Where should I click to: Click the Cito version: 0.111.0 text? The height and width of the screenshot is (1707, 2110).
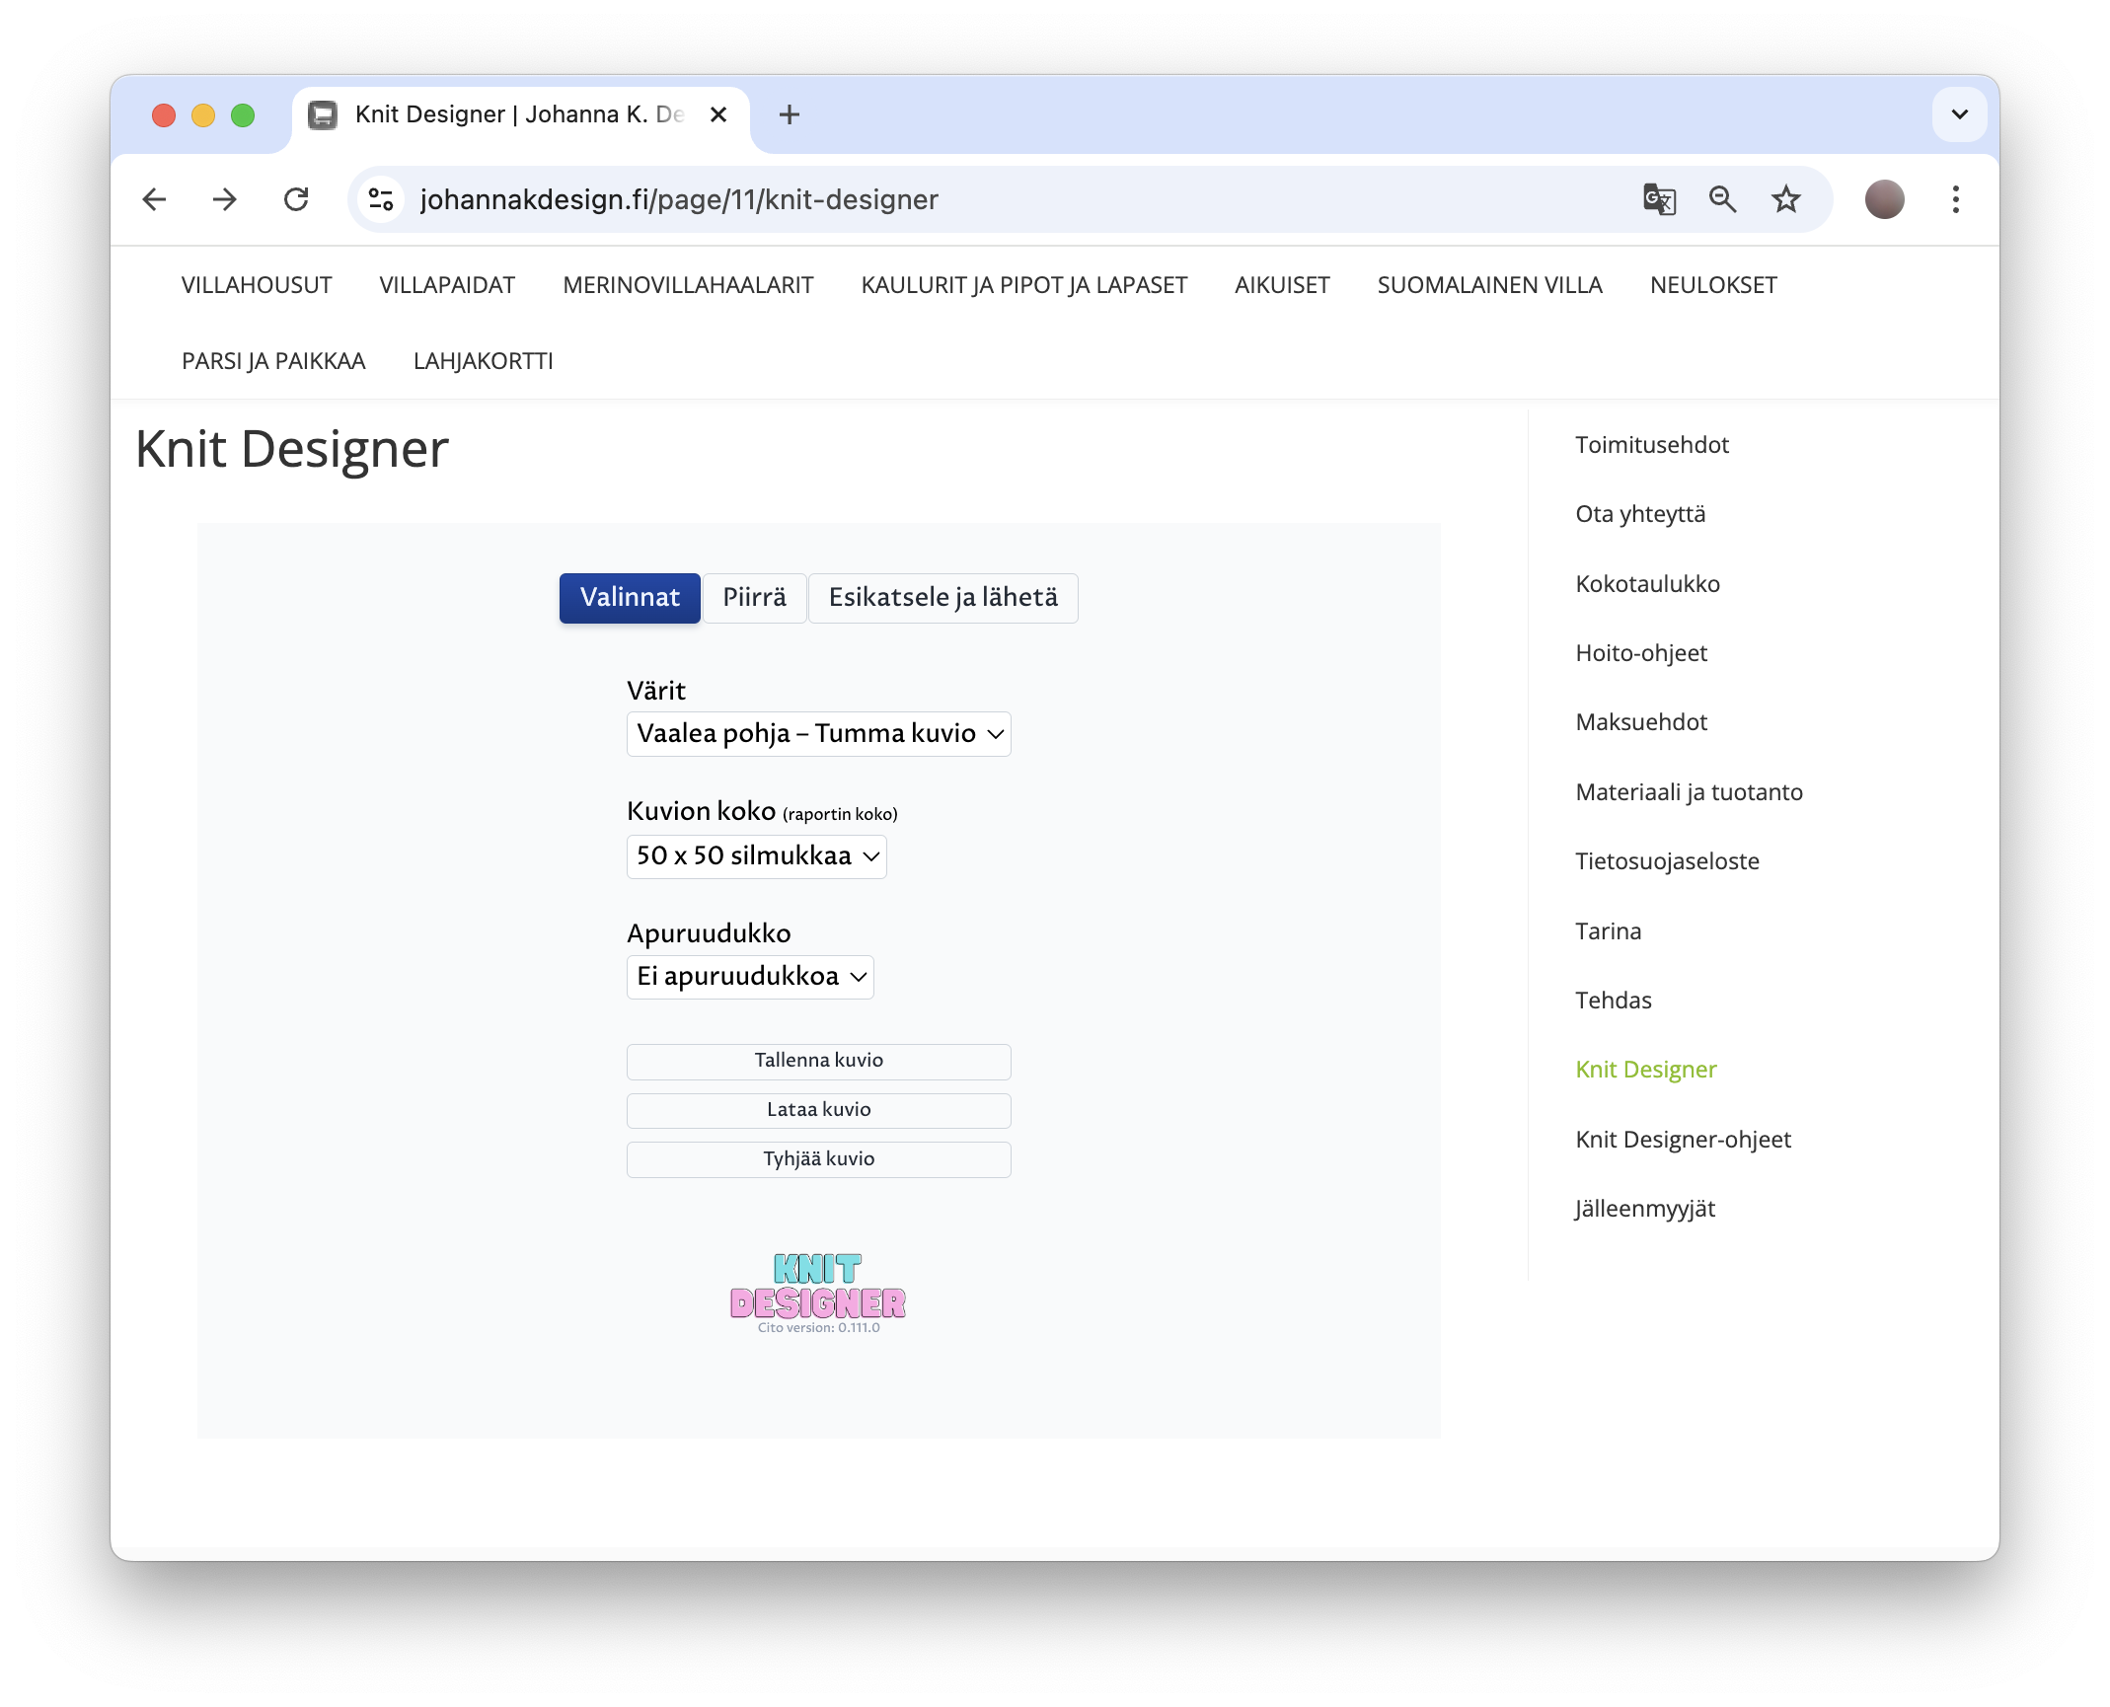818,1328
